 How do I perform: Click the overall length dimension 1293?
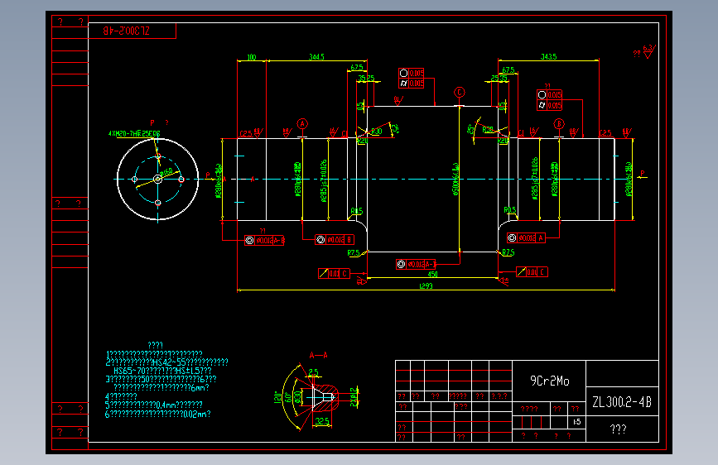tap(426, 286)
